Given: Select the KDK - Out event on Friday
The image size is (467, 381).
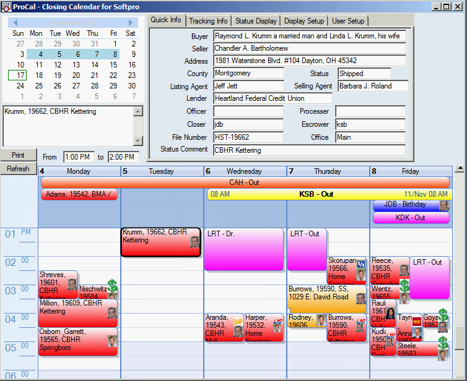Looking at the screenshot, I should click(411, 218).
